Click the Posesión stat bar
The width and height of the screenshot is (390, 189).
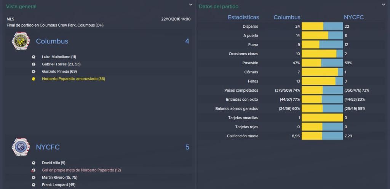click(x=322, y=63)
